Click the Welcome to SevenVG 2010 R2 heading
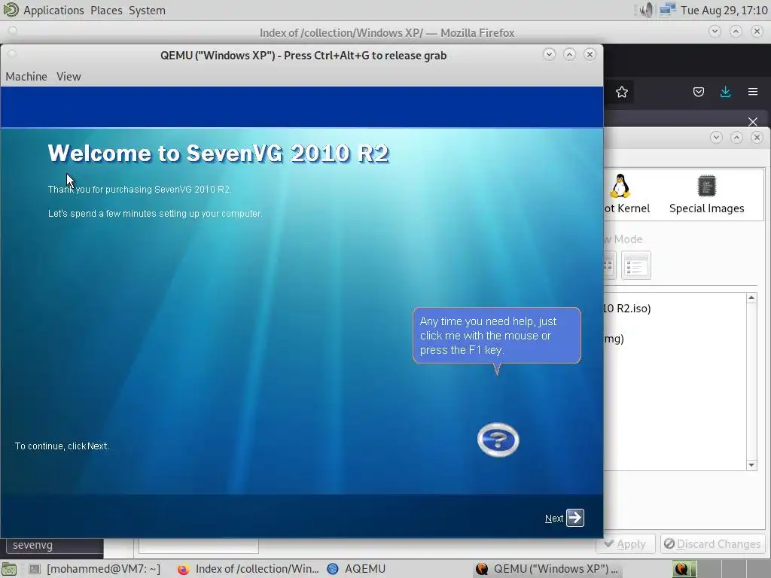Image resolution: width=771 pixels, height=578 pixels. point(219,154)
